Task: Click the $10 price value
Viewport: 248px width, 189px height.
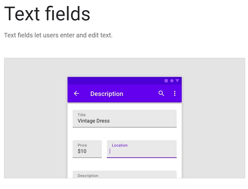Action: [x=82, y=151]
